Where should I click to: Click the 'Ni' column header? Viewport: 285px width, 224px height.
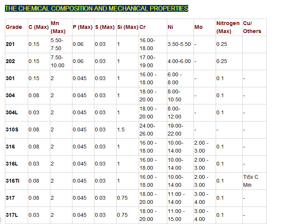170,27
